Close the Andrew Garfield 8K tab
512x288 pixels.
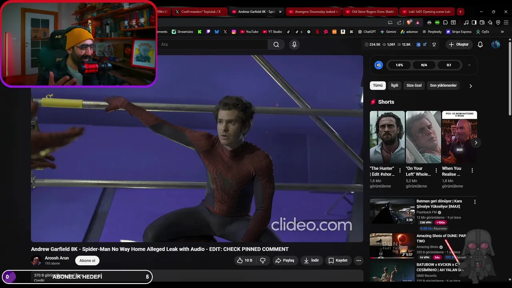[x=280, y=12]
